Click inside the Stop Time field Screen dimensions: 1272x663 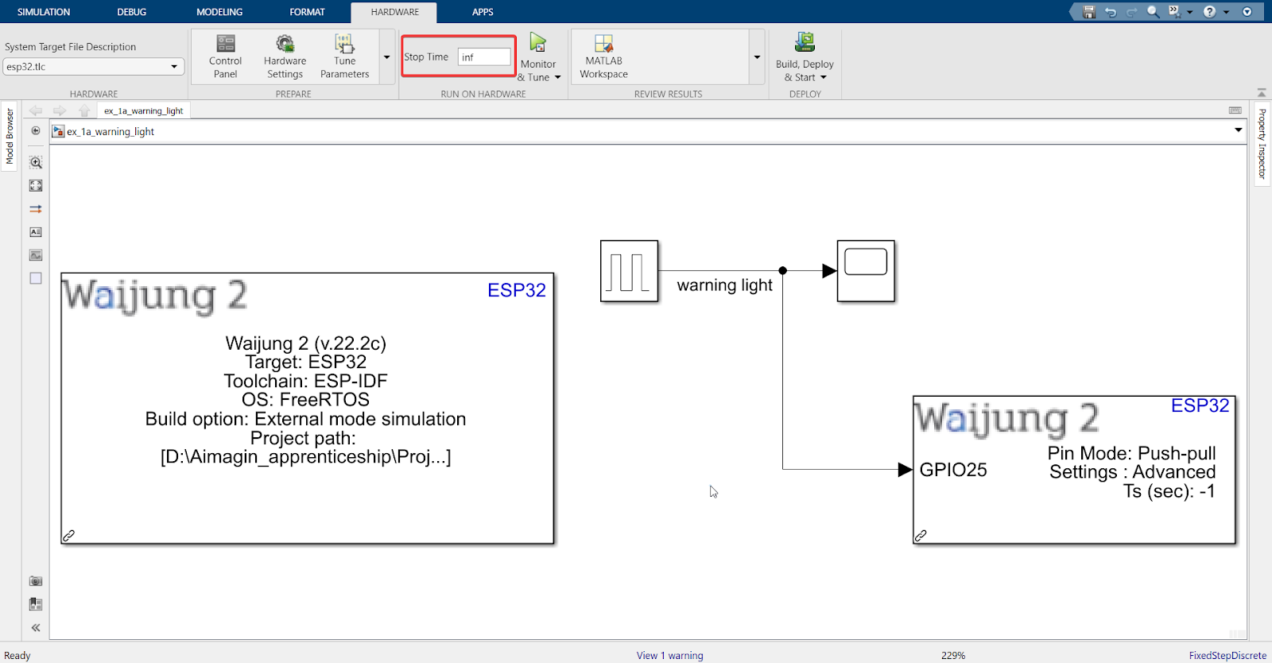484,57
